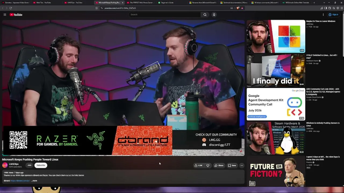Switch to the Beginner's Guide tab

pos(171,3)
